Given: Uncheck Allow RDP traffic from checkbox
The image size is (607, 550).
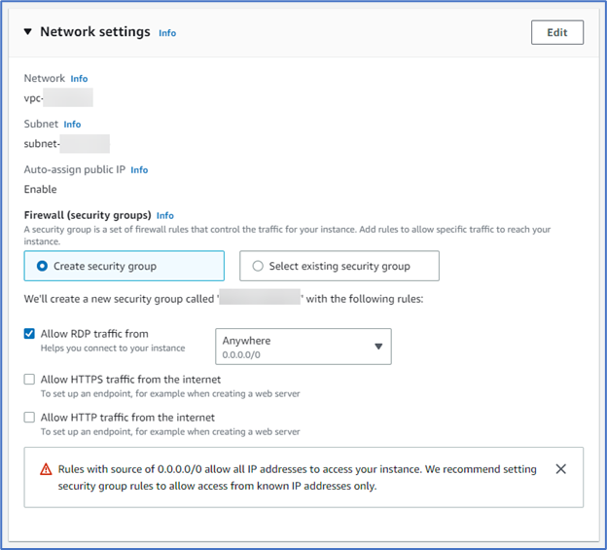Looking at the screenshot, I should [x=29, y=334].
